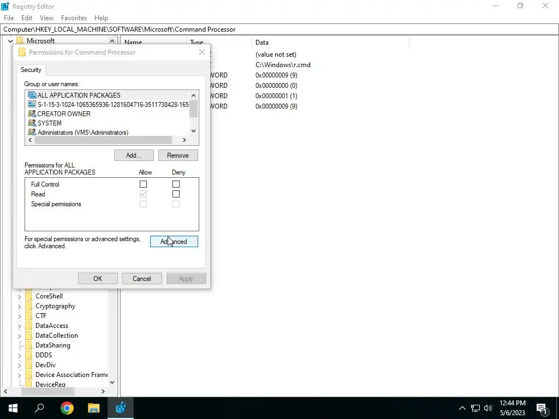559x419 pixels.
Task: Click the Cryptography folder icon
Action: point(28,306)
